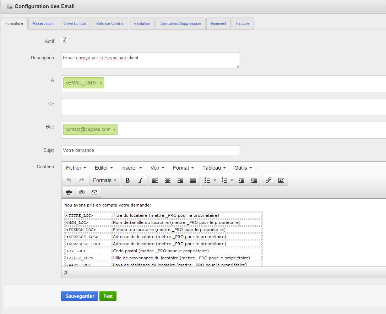This screenshot has height=314, width=386.
Task: Toggle bold formatting in the editor
Action: pyautogui.click(x=127, y=180)
